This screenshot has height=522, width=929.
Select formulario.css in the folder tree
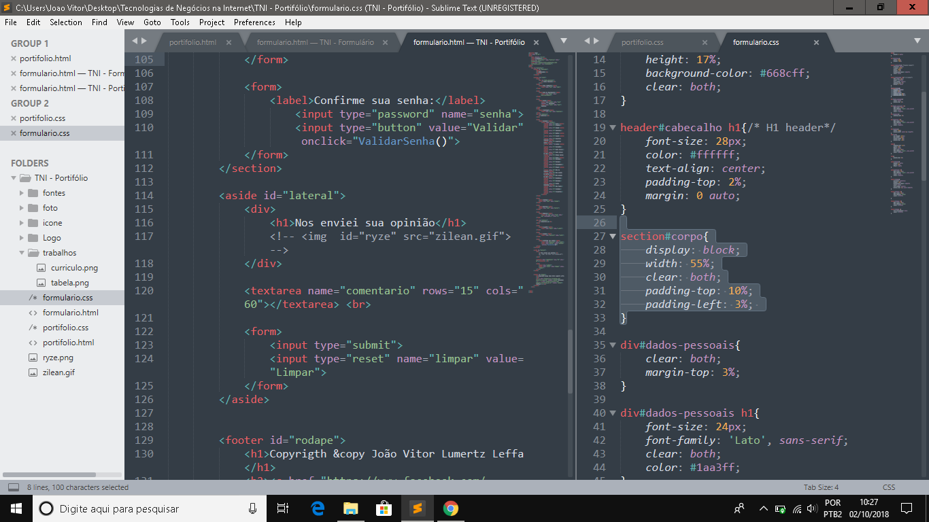[x=67, y=298]
